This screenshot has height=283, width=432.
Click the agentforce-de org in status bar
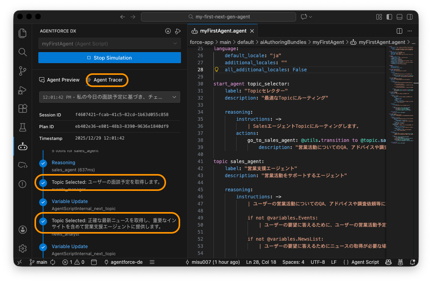click(x=123, y=262)
